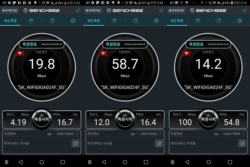Select 속도측정 tab in 14.2 Mbps screen
This screenshot has height=167, width=250.
[177, 21]
